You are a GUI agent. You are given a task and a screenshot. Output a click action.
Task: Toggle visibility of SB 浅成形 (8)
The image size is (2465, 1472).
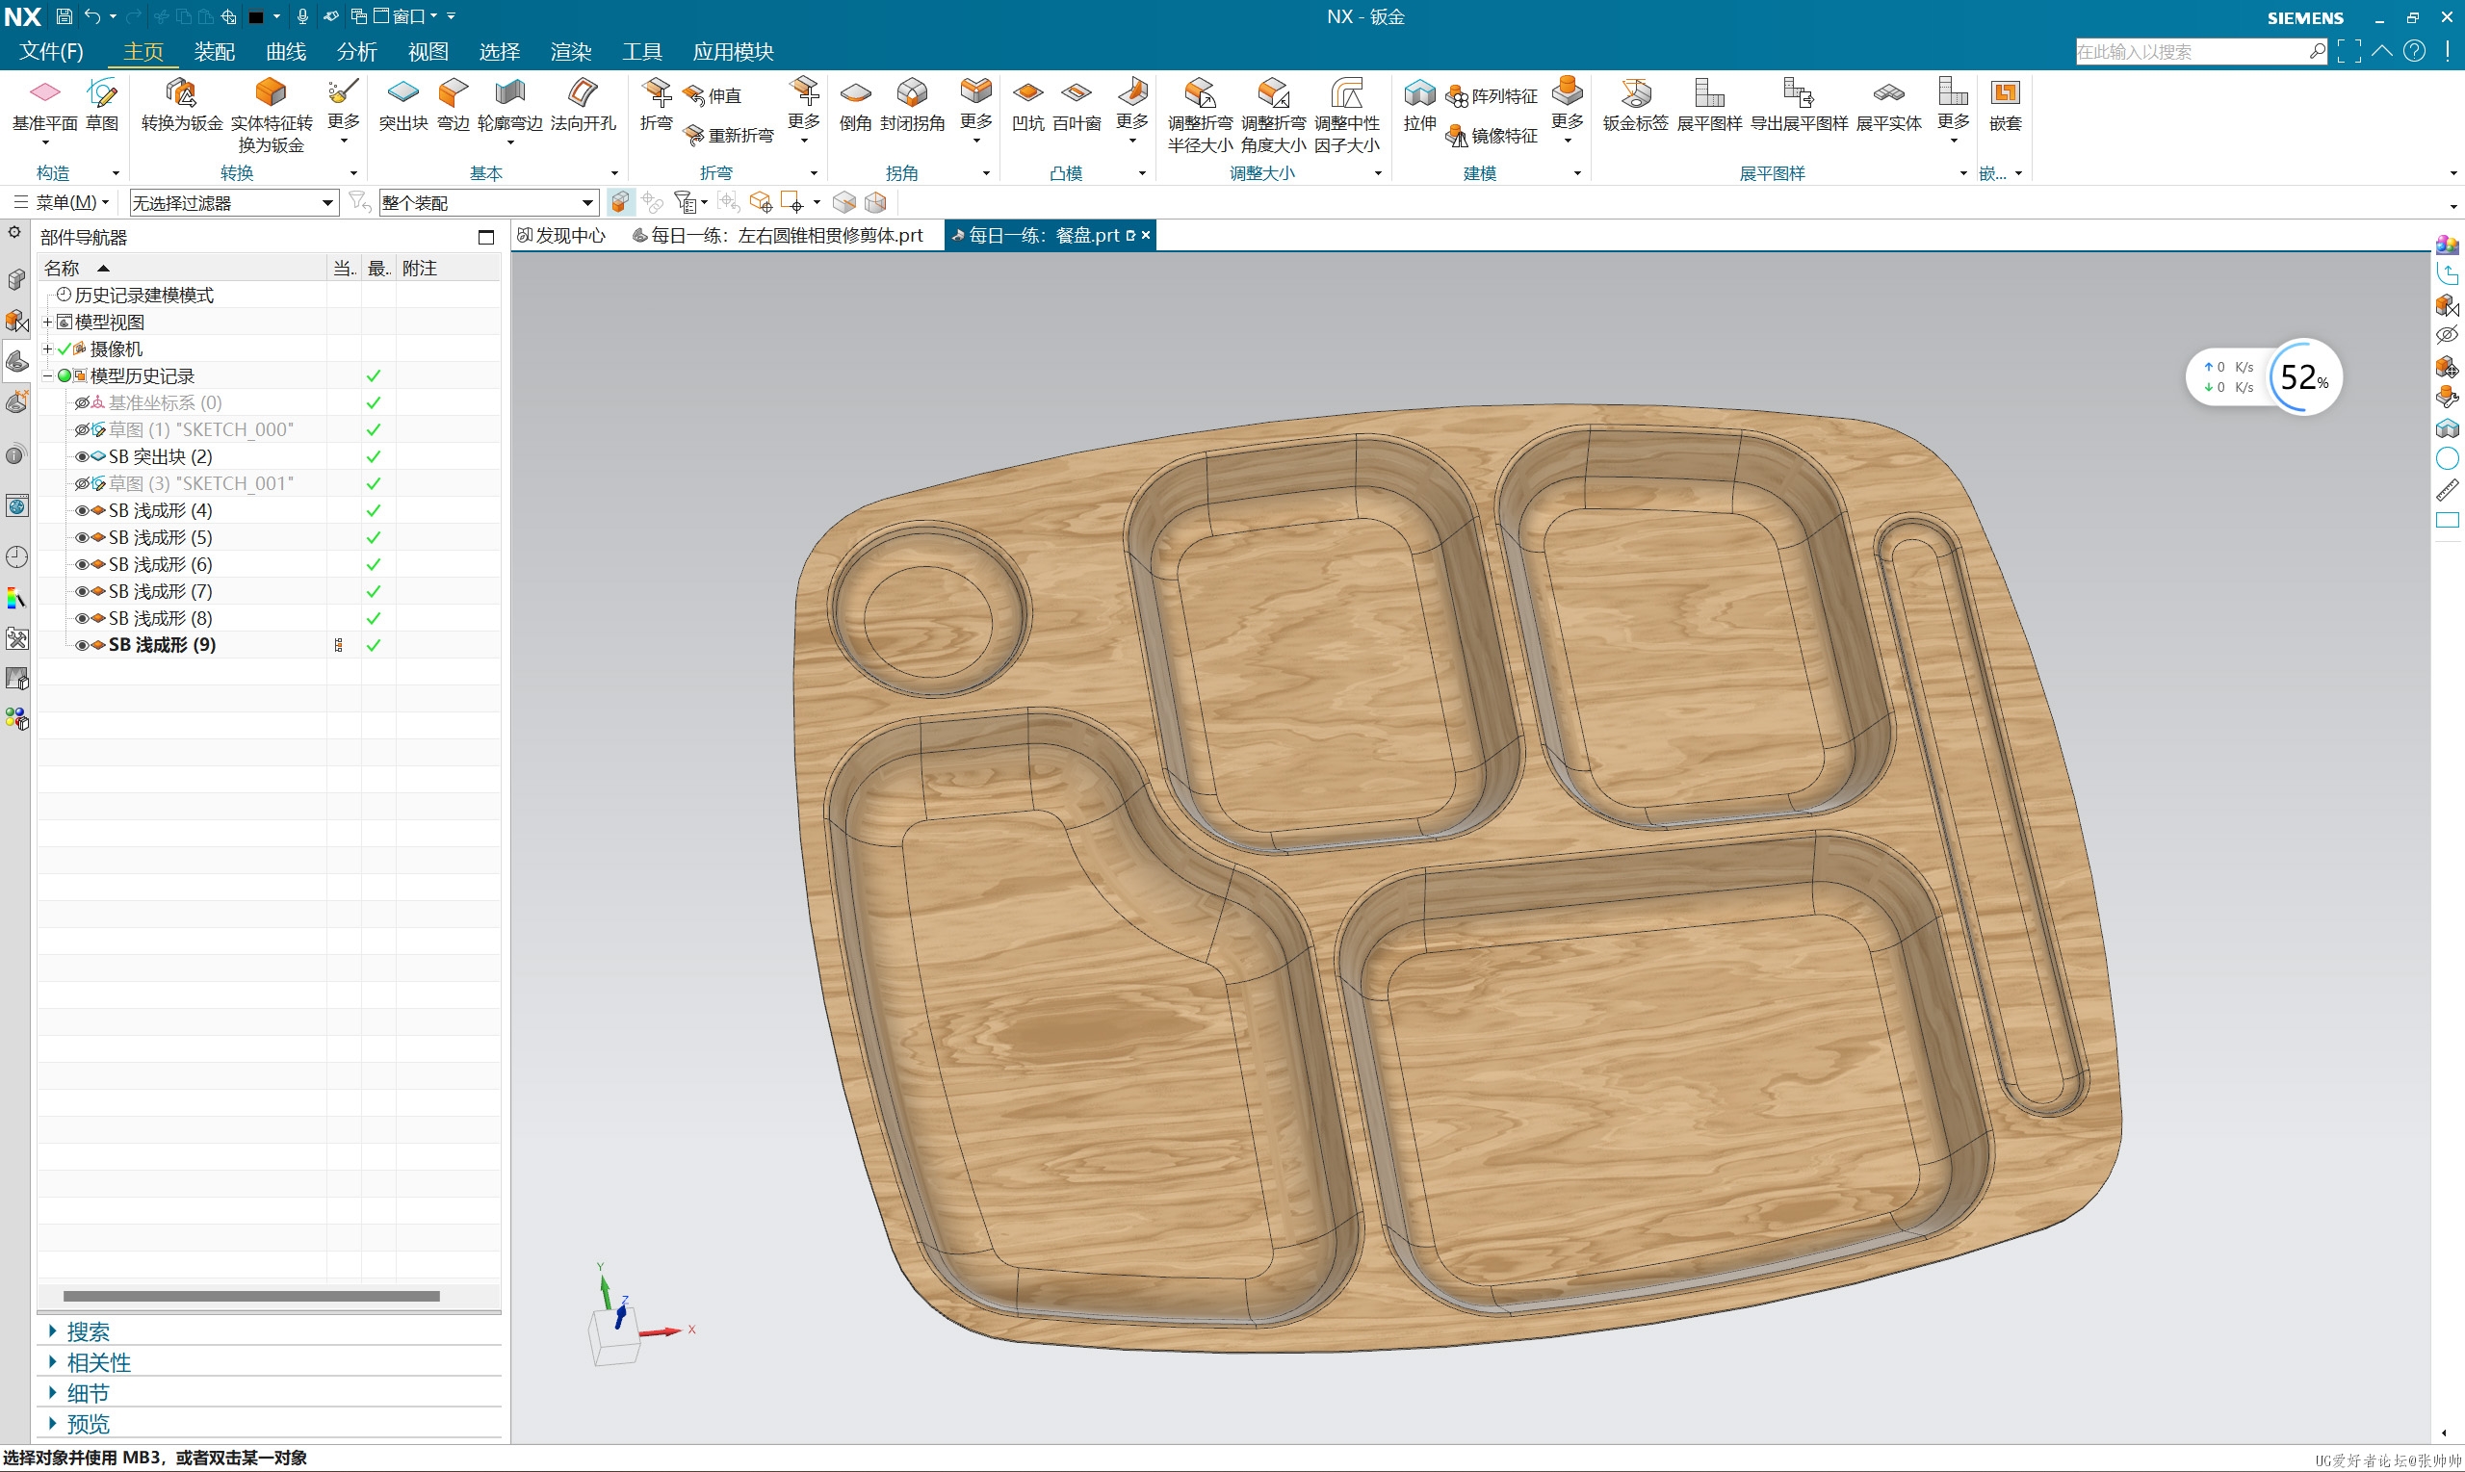point(81,618)
